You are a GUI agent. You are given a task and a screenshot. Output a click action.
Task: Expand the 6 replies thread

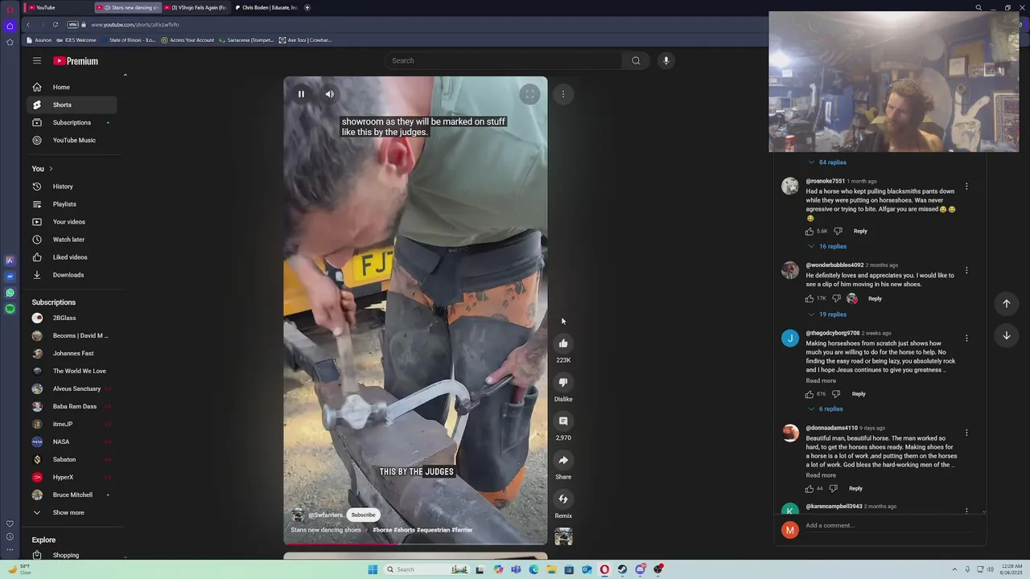point(826,409)
